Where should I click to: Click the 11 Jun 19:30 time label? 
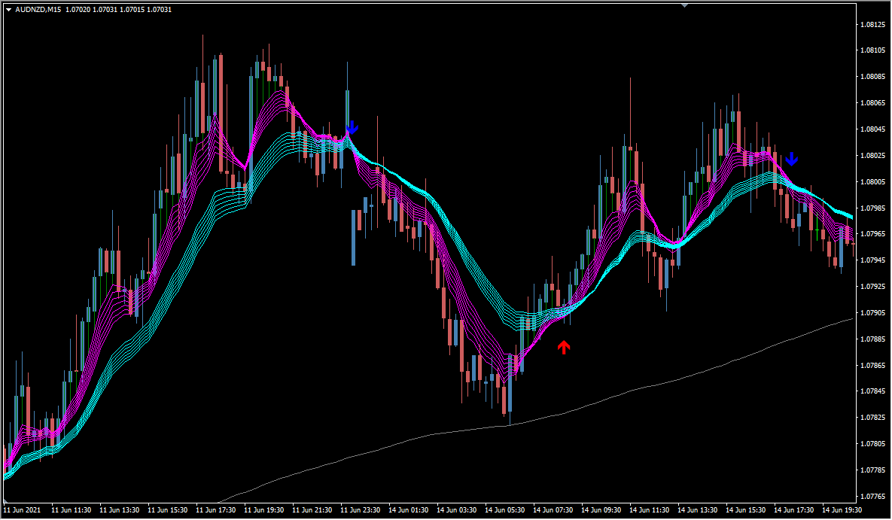264,510
